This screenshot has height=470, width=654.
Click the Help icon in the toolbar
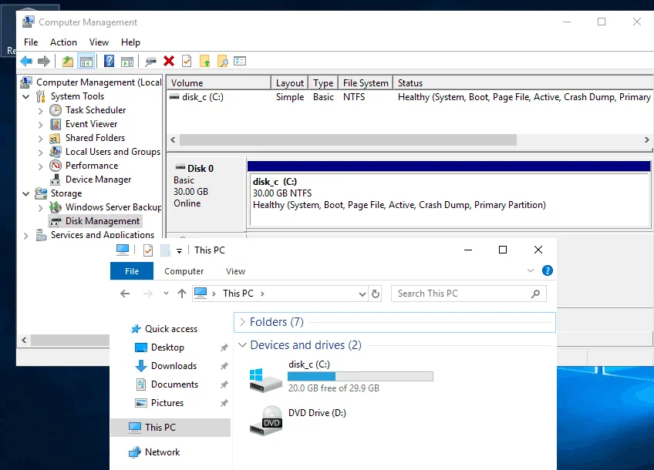tap(108, 61)
